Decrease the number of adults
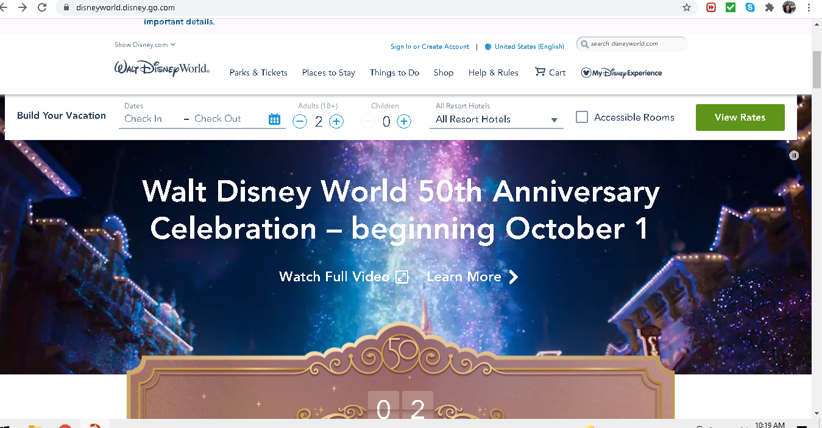822x428 pixels. [x=300, y=122]
